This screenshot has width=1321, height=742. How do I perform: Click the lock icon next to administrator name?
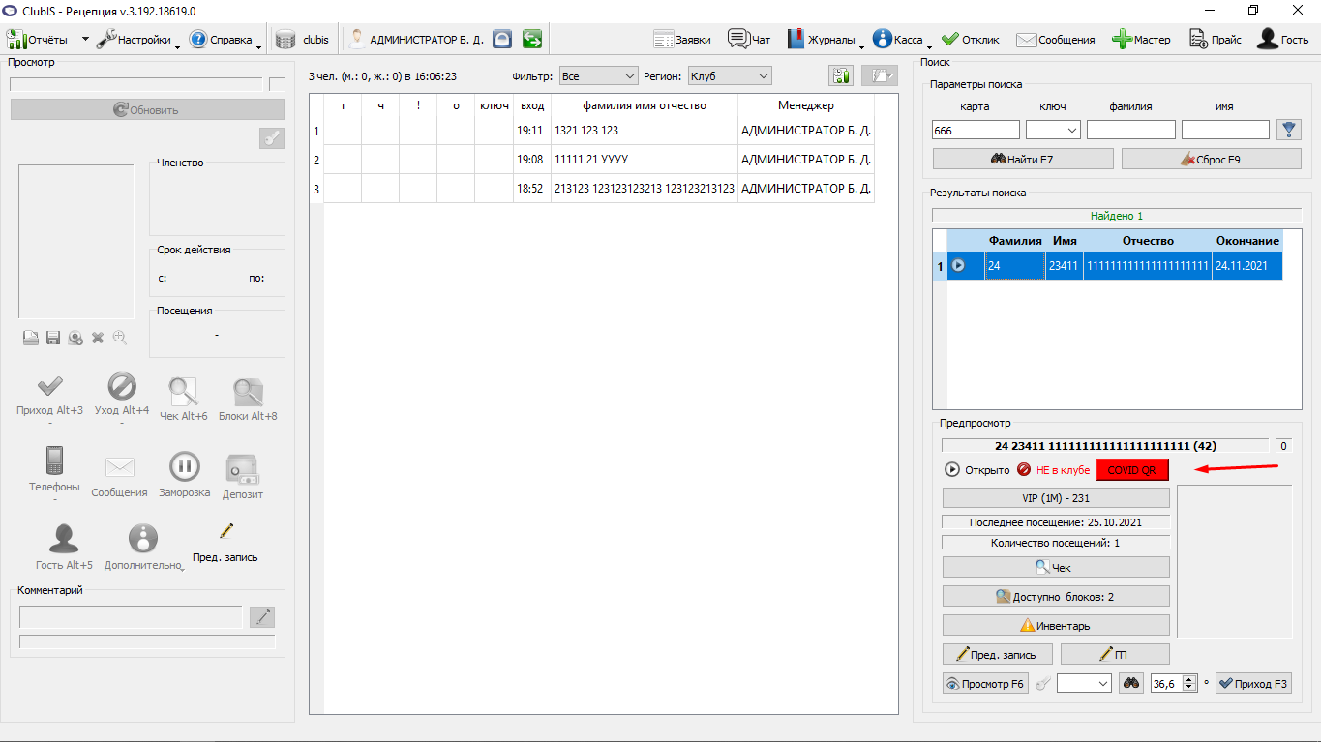click(x=501, y=40)
